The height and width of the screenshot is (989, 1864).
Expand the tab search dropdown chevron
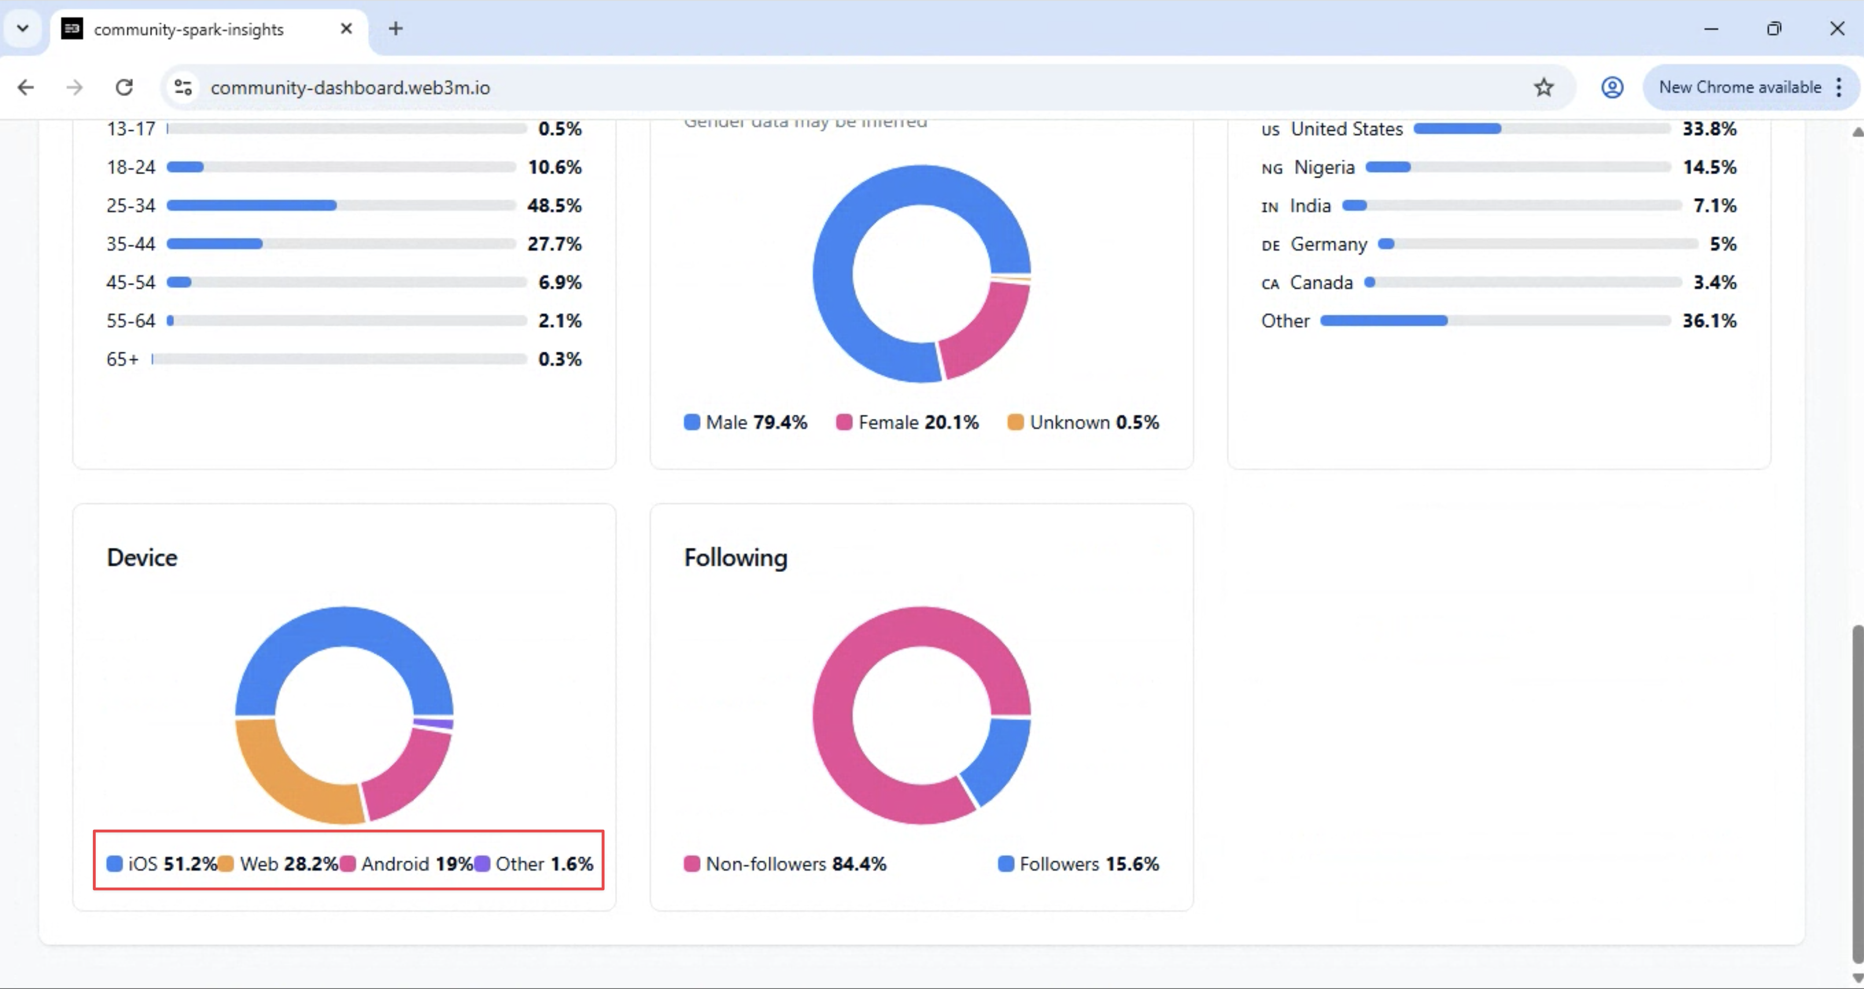coord(22,29)
